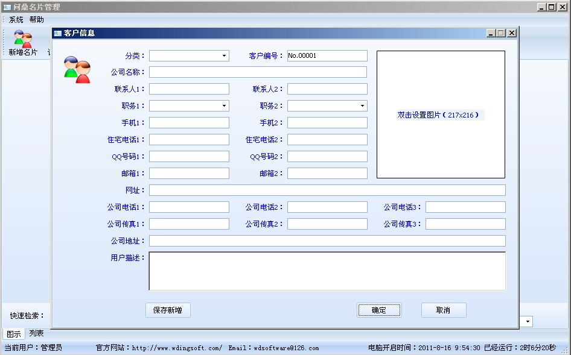The height and width of the screenshot is (355, 571).
Task: Focus the 客户编号 field
Action: [x=327, y=55]
